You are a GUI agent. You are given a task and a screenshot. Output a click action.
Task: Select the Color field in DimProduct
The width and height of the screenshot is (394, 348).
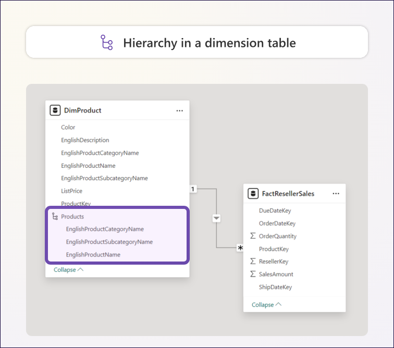(x=68, y=127)
